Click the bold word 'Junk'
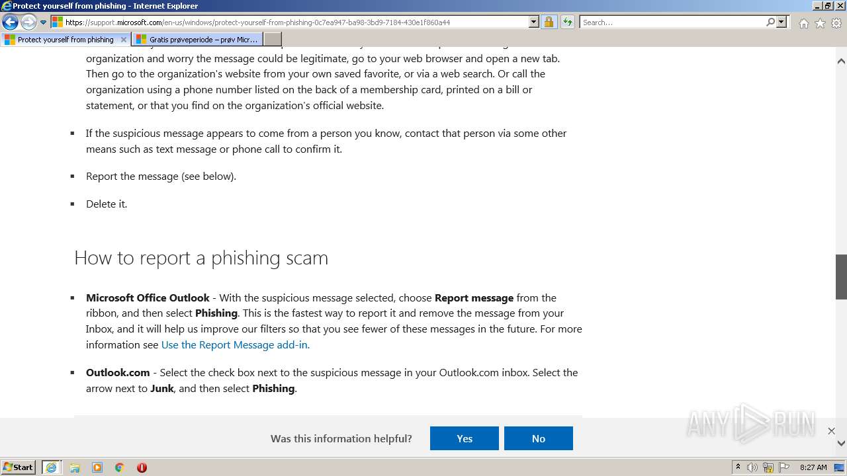 [x=162, y=388]
